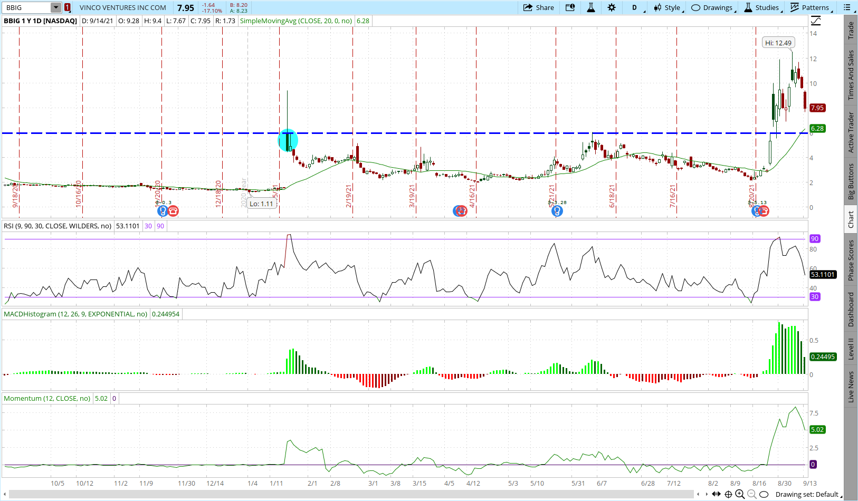858x501 pixels.
Task: Open the chart info card icon
Action: [x=570, y=7]
